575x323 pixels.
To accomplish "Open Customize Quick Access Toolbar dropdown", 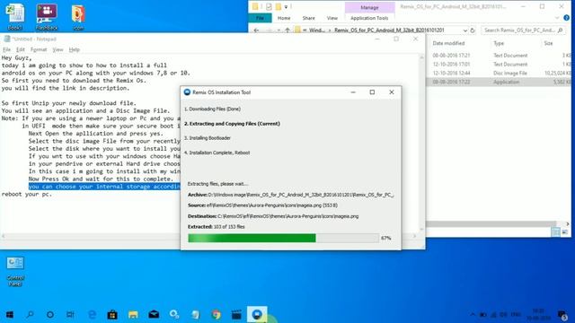I will (x=286, y=6).
